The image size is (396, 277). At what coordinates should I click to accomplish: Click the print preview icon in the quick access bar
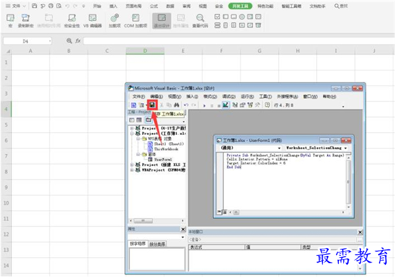(59, 6)
